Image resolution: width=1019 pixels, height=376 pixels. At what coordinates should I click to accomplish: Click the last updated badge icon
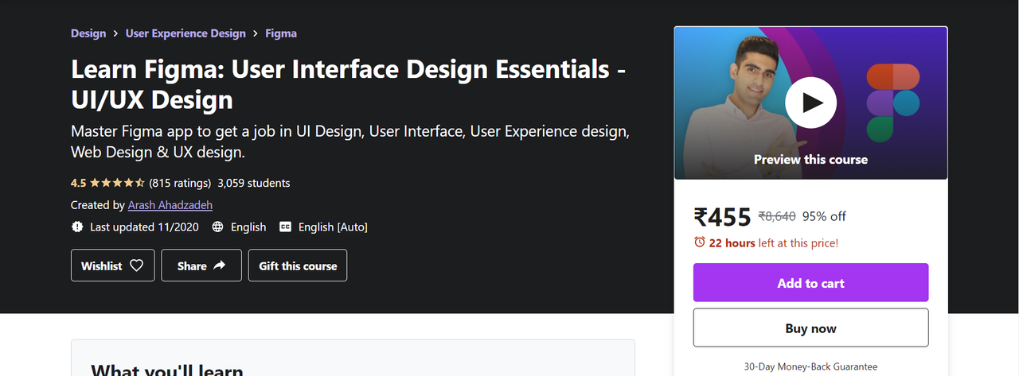[77, 227]
